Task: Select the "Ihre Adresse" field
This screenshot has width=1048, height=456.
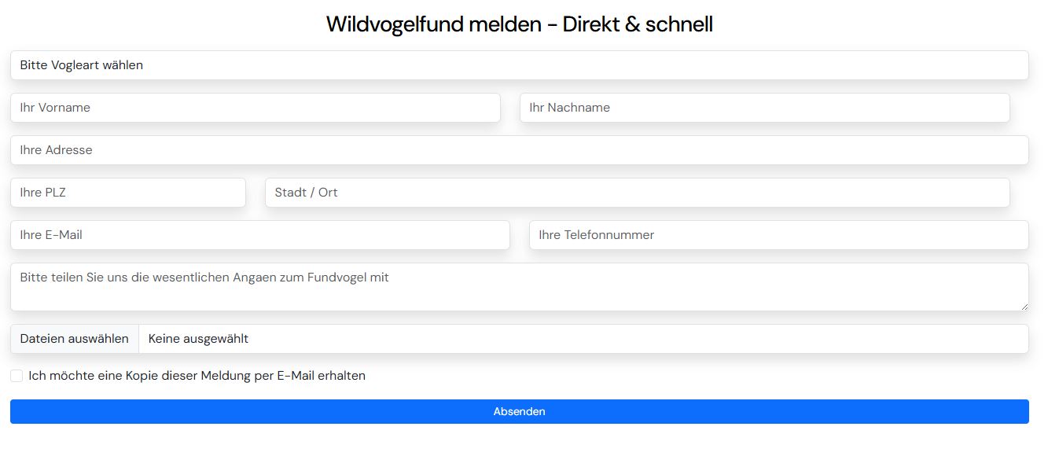Action: pos(519,150)
